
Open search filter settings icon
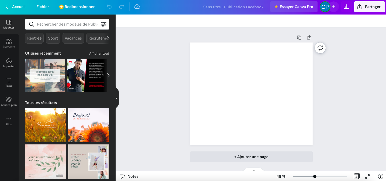pos(104,24)
